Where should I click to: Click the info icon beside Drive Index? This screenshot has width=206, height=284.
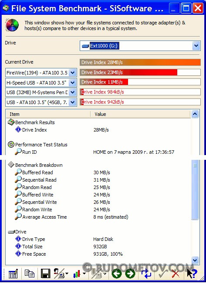click(18, 129)
